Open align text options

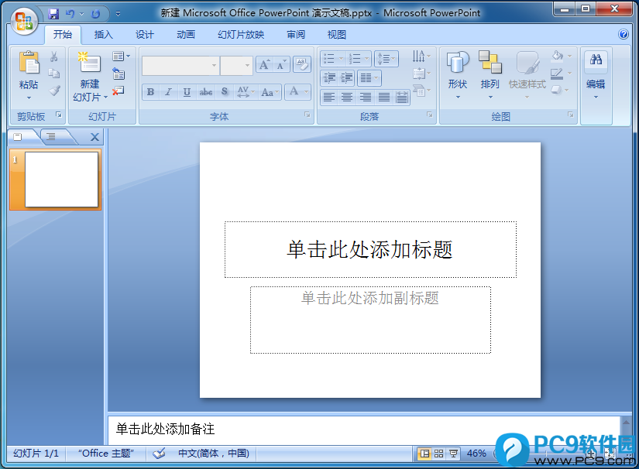point(421,74)
